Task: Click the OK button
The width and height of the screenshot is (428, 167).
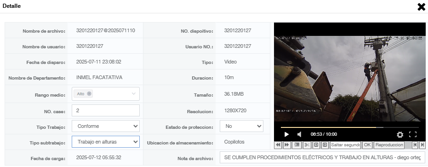Action: pos(367,145)
